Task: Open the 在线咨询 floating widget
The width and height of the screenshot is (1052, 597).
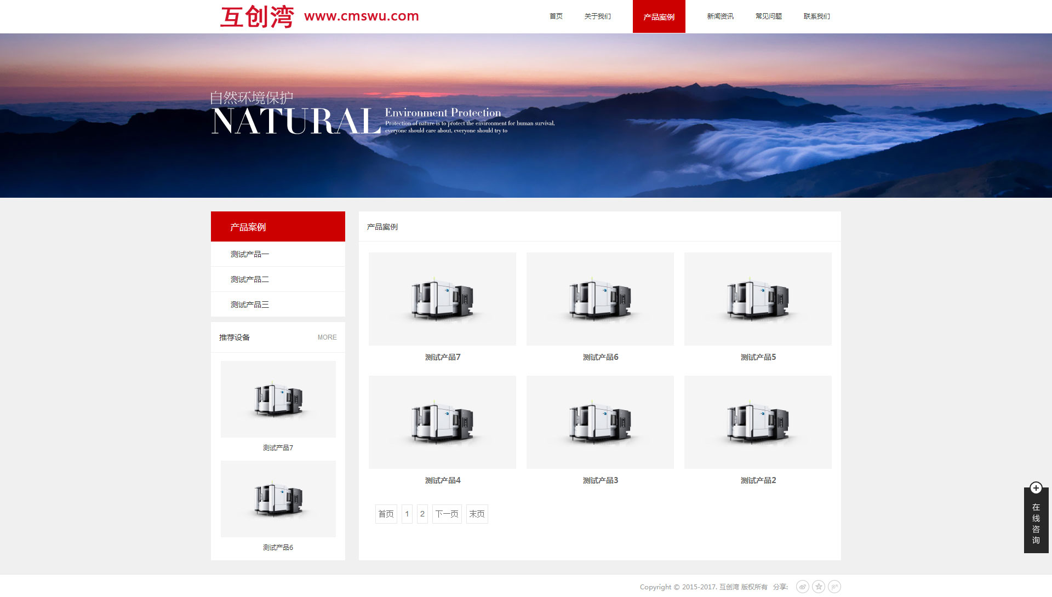Action: coord(1036,523)
